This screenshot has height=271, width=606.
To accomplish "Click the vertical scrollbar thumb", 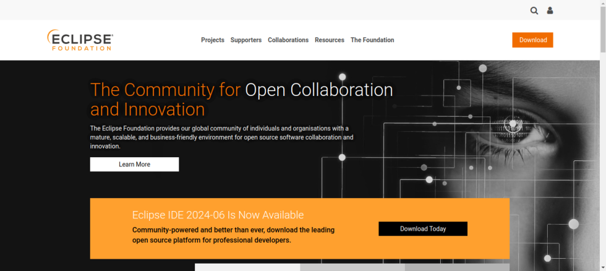I will [602, 31].
